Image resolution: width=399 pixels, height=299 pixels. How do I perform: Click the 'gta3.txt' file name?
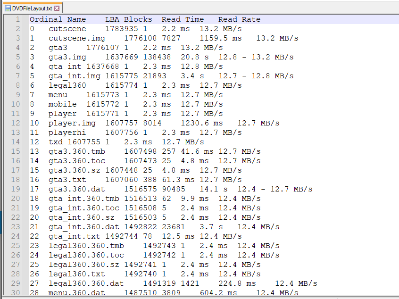click(67, 179)
